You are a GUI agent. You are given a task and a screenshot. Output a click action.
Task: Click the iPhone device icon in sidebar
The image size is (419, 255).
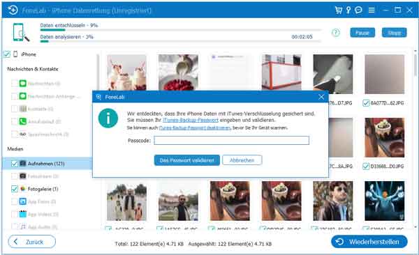[x=15, y=54]
